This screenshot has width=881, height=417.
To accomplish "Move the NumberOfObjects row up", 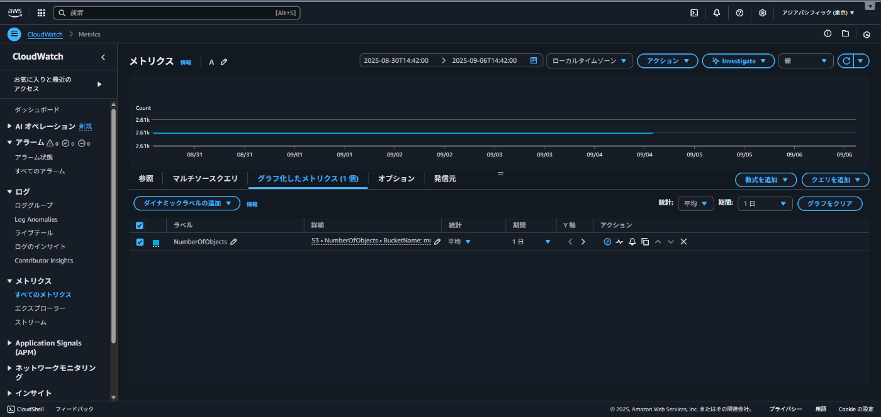I will [658, 242].
